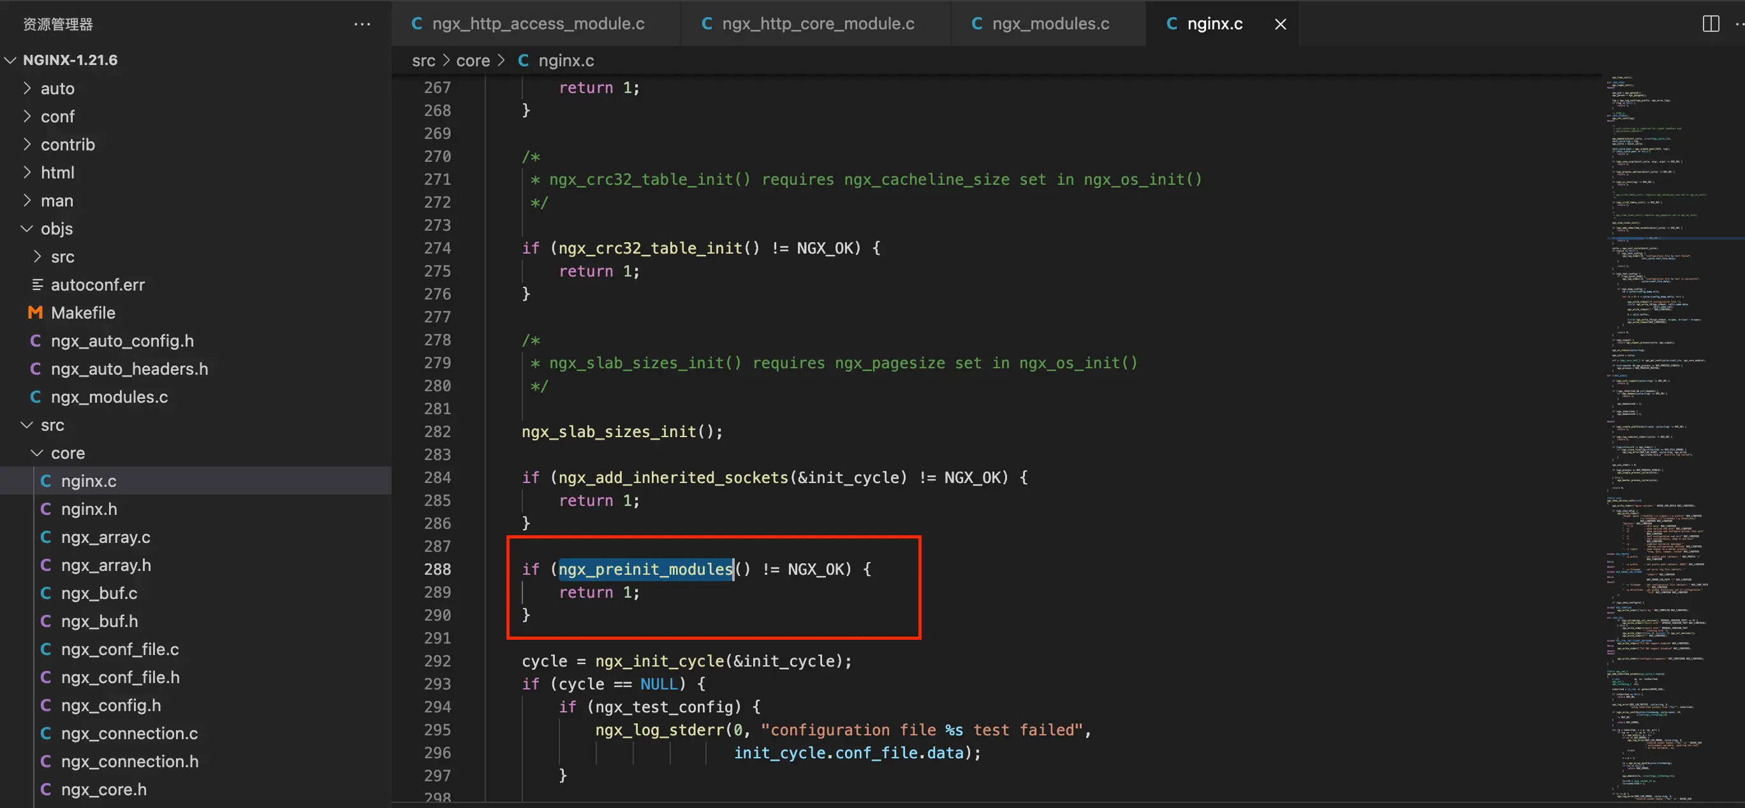
Task: Switch to ngx_http_access_module.c tab
Action: click(x=537, y=24)
